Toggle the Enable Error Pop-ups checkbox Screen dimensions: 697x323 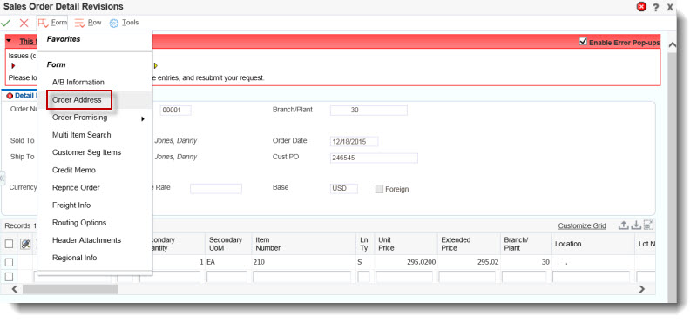pos(583,42)
